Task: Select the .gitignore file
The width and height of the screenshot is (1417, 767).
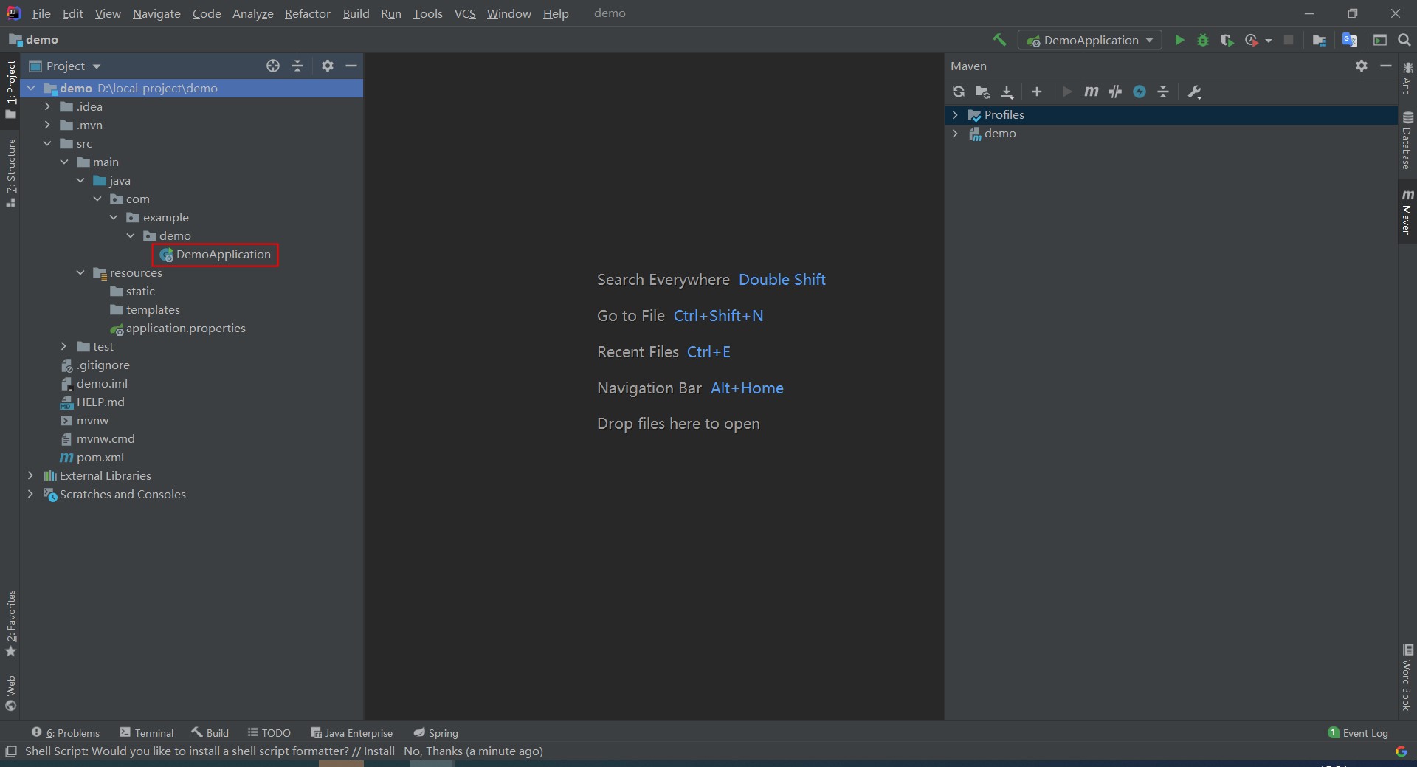Action: pyautogui.click(x=95, y=365)
